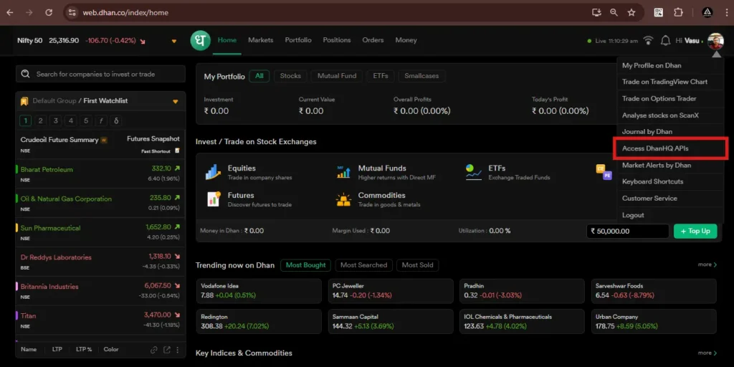Select Access DhanHQ APIs menu item
This screenshot has height=367, width=734.
coord(655,148)
